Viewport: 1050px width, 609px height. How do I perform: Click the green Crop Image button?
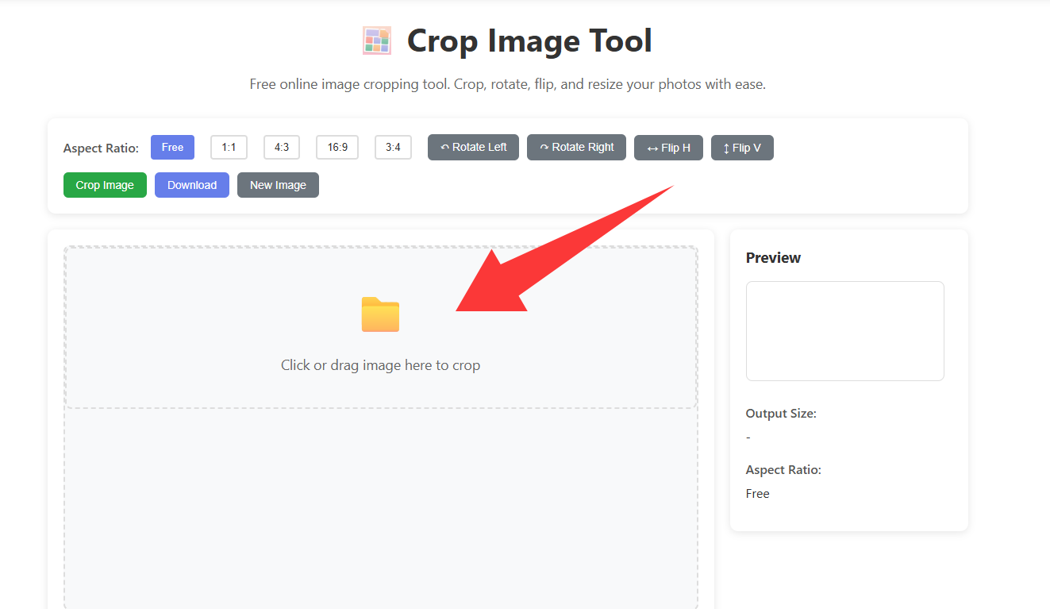[105, 185]
